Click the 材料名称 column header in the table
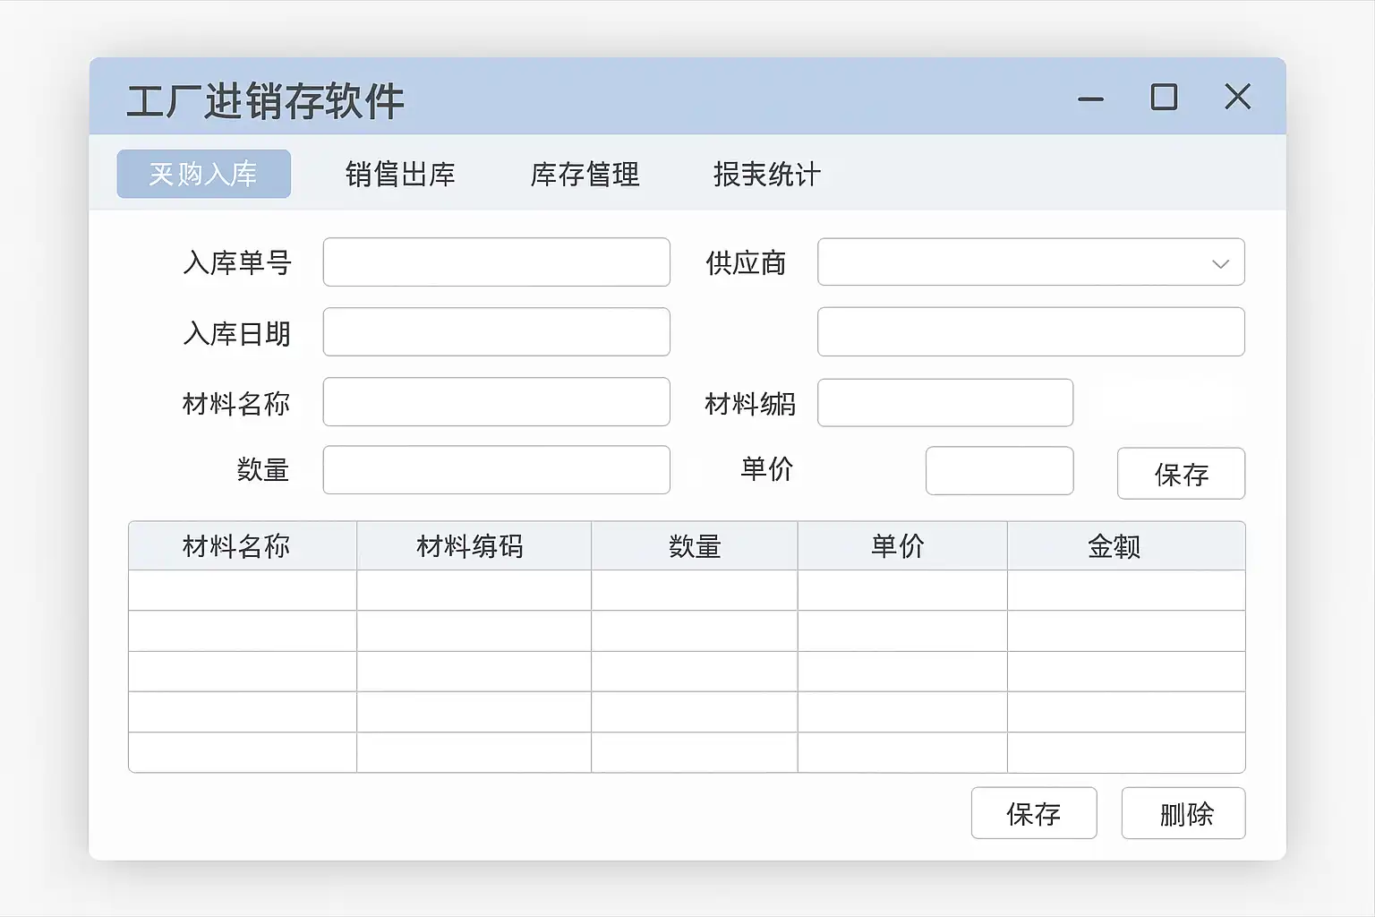 tap(243, 545)
